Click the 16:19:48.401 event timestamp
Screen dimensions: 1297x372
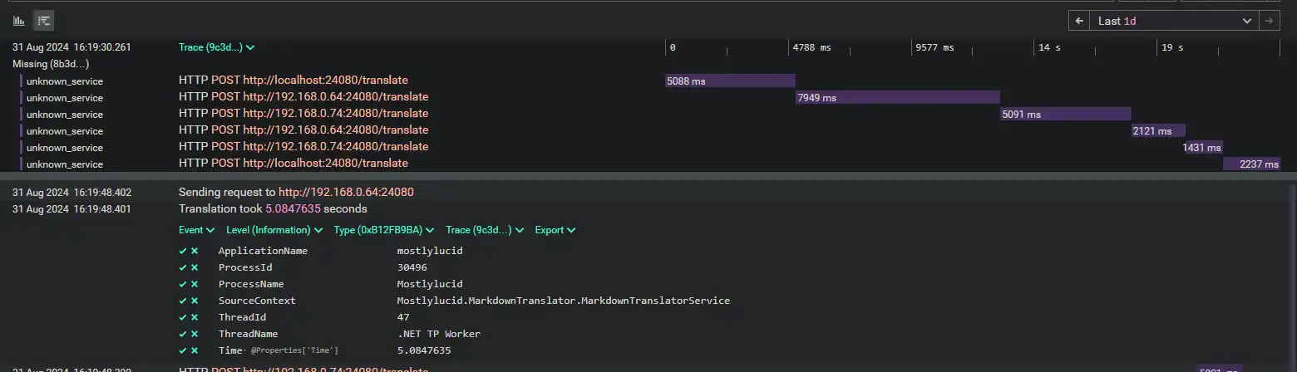click(x=72, y=208)
